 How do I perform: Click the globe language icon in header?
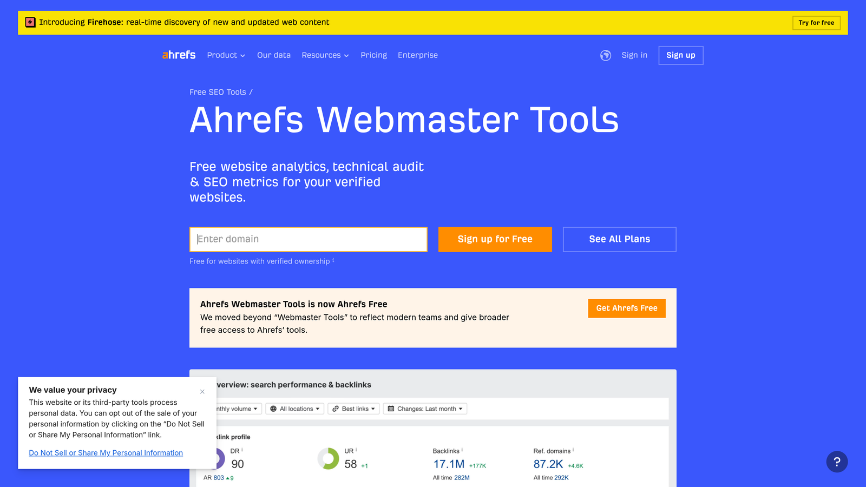pos(605,55)
